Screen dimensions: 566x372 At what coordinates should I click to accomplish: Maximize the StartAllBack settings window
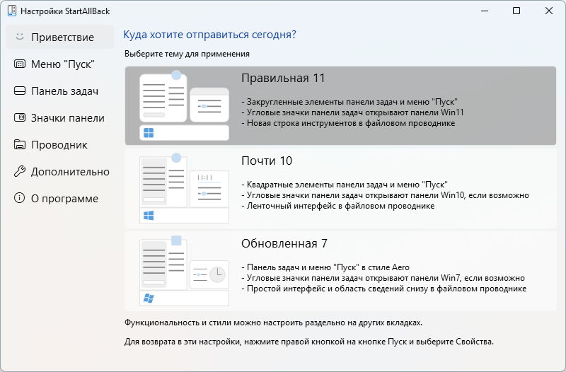pos(516,11)
